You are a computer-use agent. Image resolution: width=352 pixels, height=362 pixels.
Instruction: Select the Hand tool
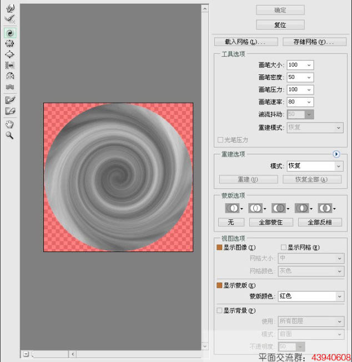click(9, 124)
